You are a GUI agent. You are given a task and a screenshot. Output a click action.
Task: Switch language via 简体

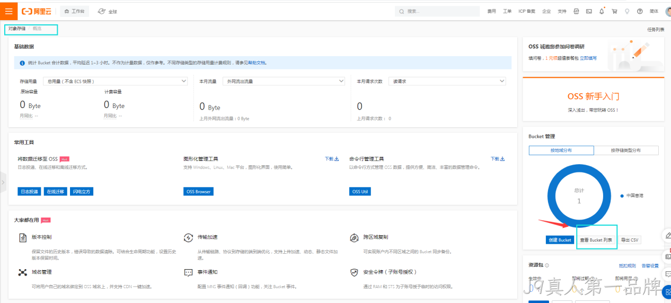pyautogui.click(x=654, y=11)
